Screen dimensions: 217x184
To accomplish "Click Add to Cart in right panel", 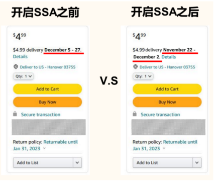I will point(167,89).
